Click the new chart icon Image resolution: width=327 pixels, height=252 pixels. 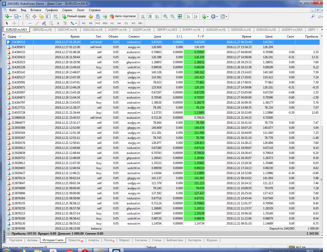pos(7,16)
